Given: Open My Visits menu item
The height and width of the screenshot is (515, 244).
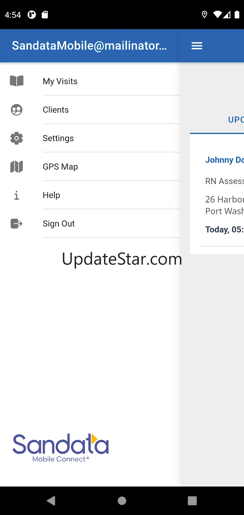Looking at the screenshot, I should point(90,81).
